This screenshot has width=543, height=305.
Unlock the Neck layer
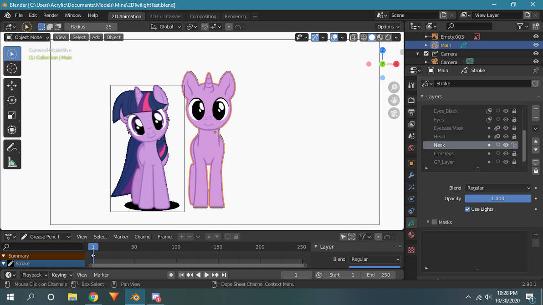514,145
